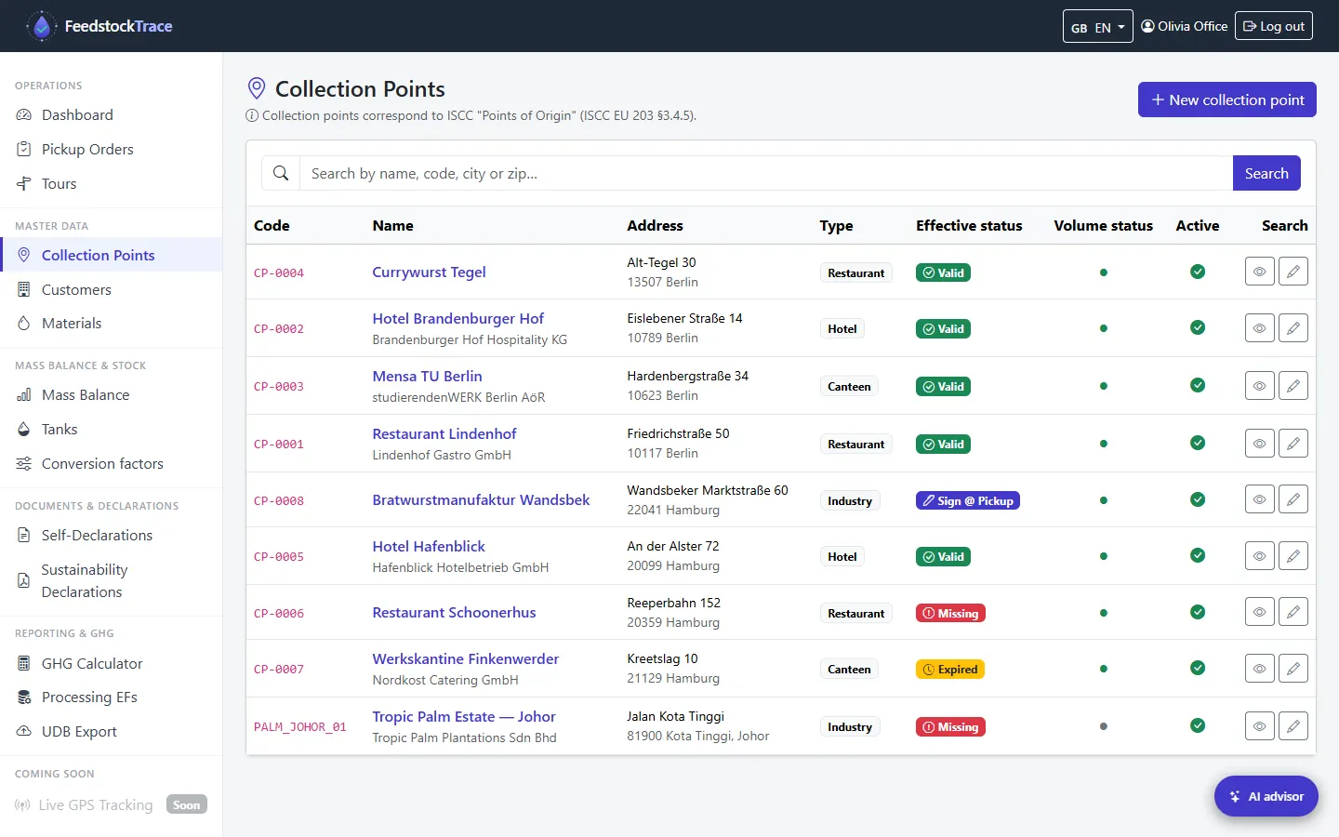Click the info icon beside ISCC description
The image size is (1339, 837).
click(x=252, y=116)
